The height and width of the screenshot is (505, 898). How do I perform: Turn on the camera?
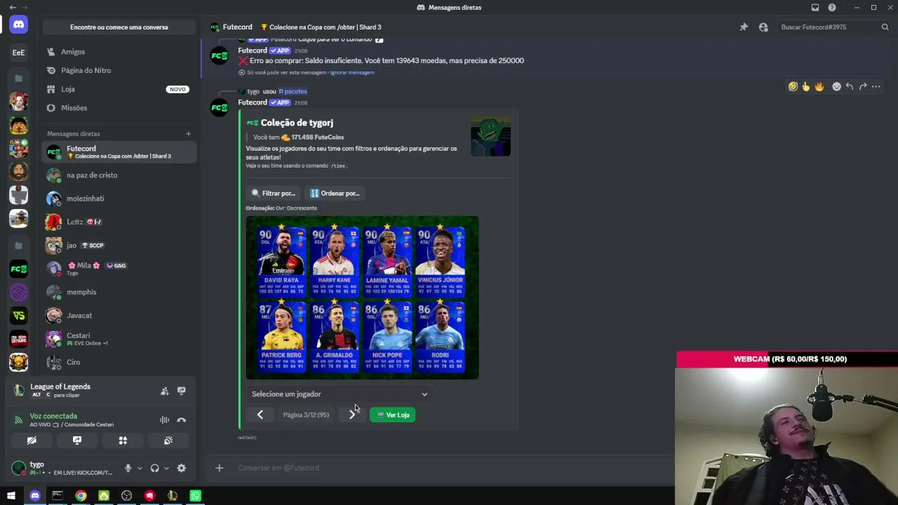32,440
